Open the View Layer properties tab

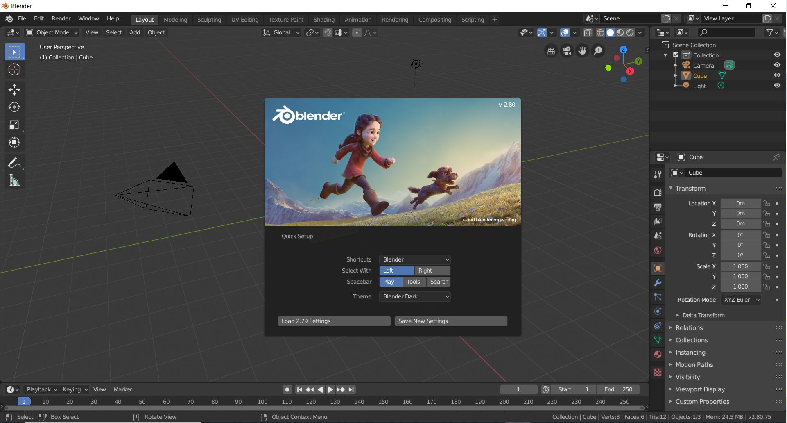point(658,221)
